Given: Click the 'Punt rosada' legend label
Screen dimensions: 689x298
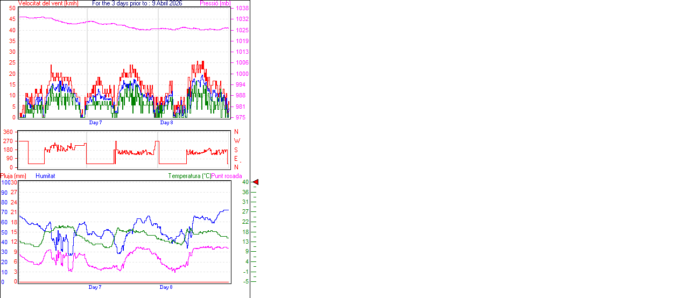Looking at the screenshot, I should [227, 176].
